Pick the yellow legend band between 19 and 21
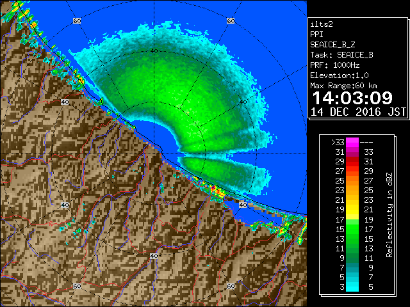The width and height of the screenshot is (410, 307). 352,210
